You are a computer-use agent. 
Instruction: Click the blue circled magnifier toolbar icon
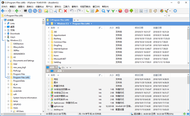[x=35, y=11]
